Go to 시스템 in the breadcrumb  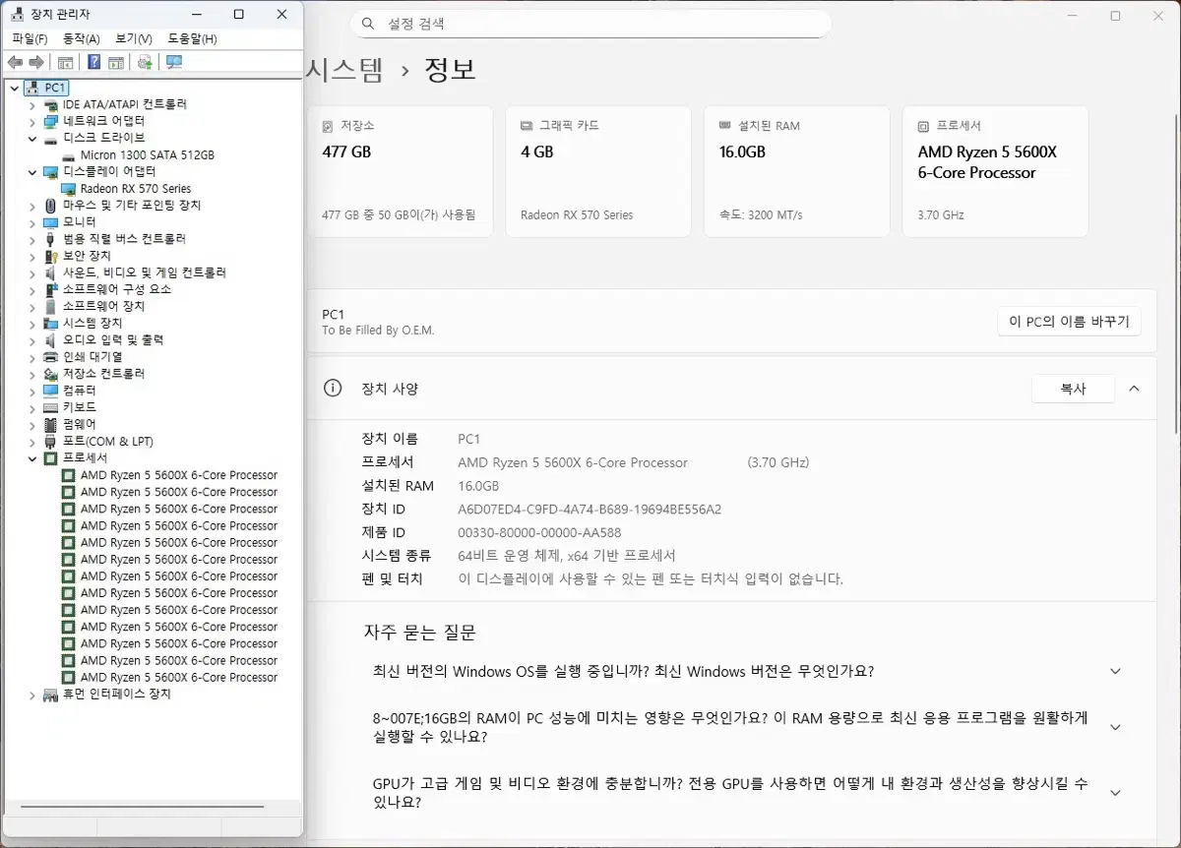[345, 70]
